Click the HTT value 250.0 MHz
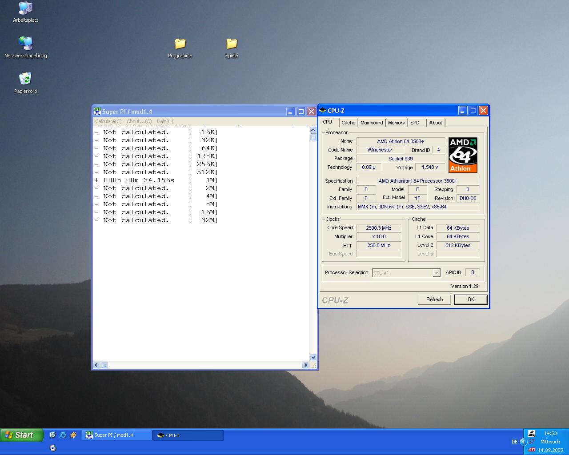The height and width of the screenshot is (455, 569). click(379, 245)
